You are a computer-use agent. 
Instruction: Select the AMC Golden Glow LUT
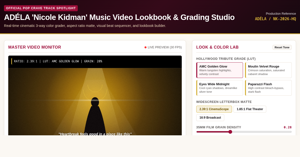pos(219,70)
